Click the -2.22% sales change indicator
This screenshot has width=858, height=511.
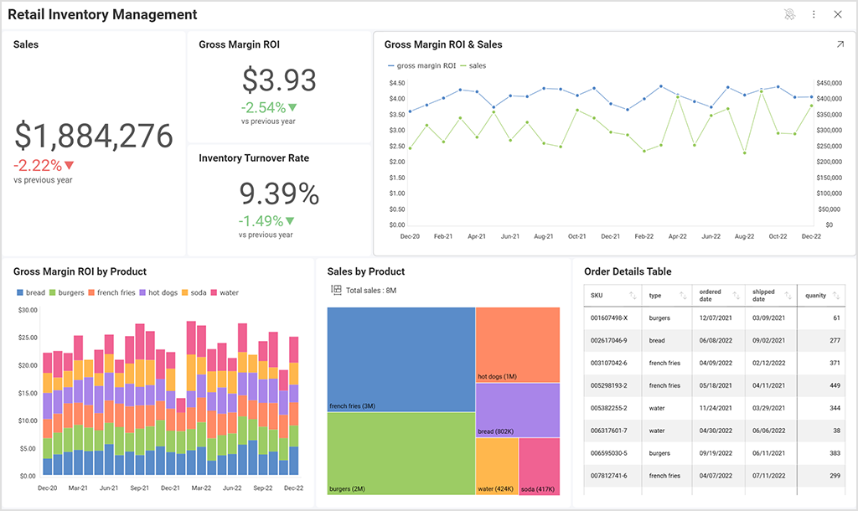pos(44,165)
